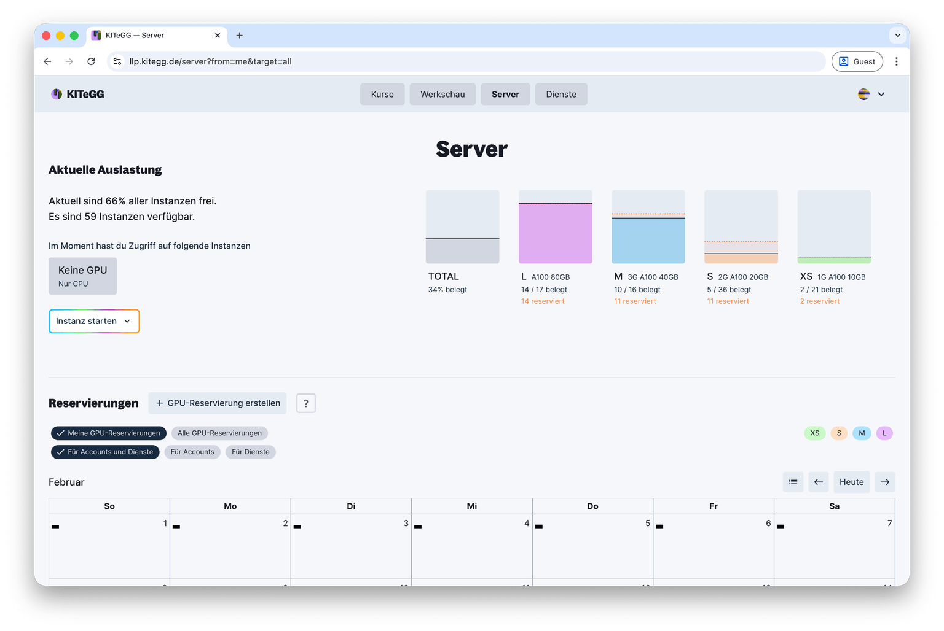This screenshot has width=944, height=631.
Task: Open Chrome three-dot menu
Action: point(897,61)
